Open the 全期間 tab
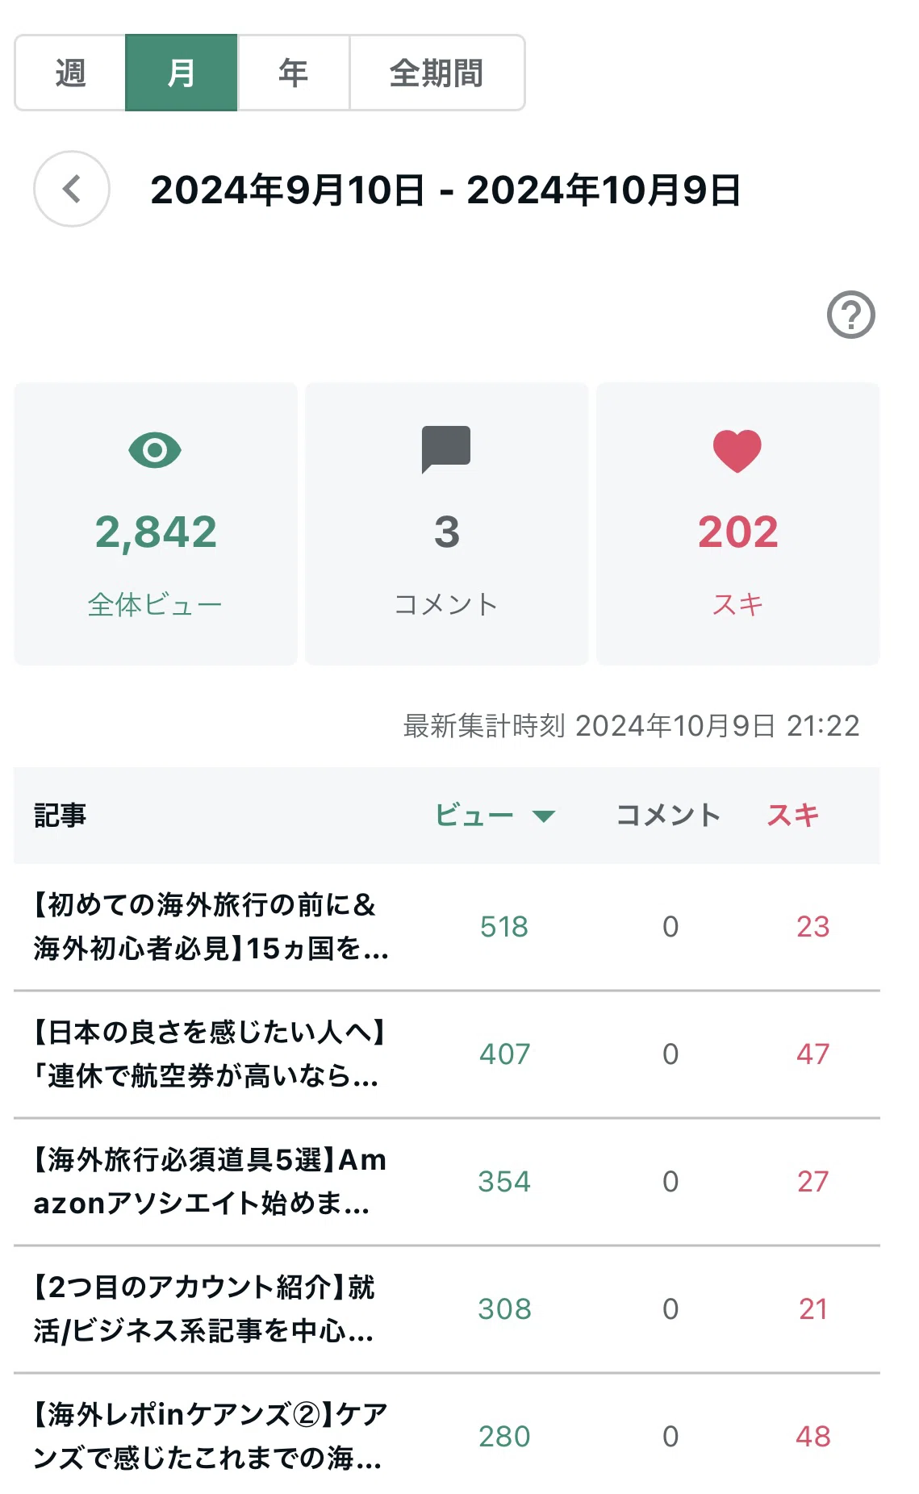Image resolution: width=919 pixels, height=1494 pixels. 437,73
